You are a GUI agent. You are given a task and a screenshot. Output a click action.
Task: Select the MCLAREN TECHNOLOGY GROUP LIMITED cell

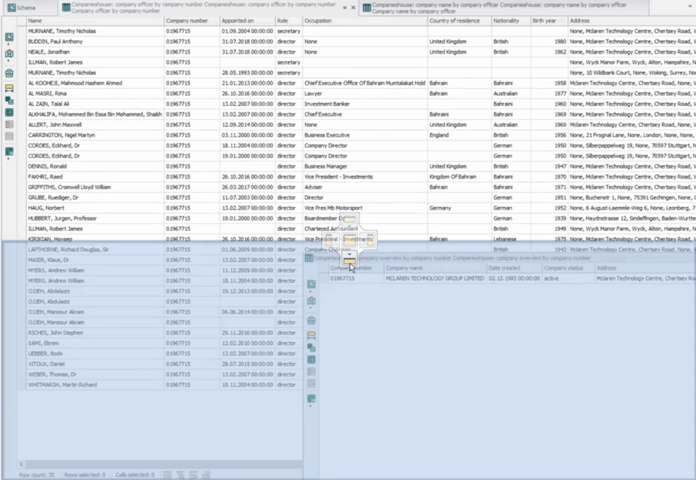coord(434,278)
